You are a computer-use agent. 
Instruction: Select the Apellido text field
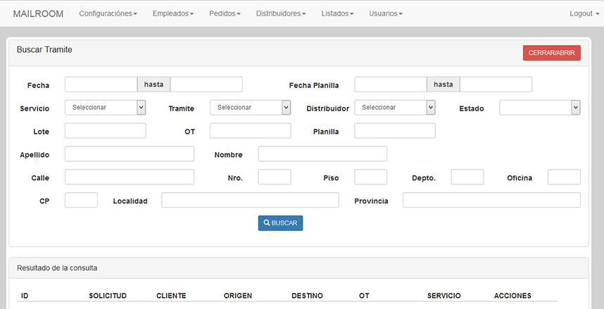(x=129, y=154)
